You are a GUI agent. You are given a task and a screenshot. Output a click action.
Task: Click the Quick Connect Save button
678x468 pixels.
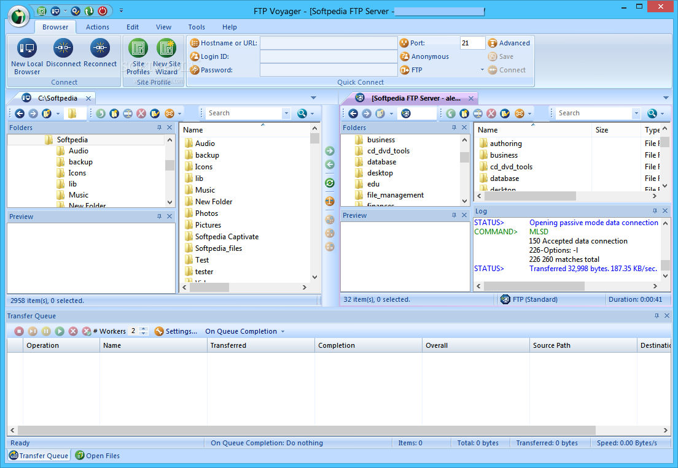click(501, 56)
